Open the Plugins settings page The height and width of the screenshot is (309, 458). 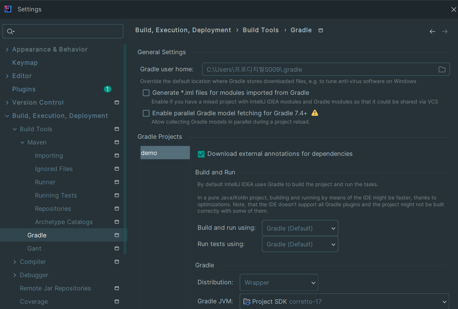tap(24, 89)
